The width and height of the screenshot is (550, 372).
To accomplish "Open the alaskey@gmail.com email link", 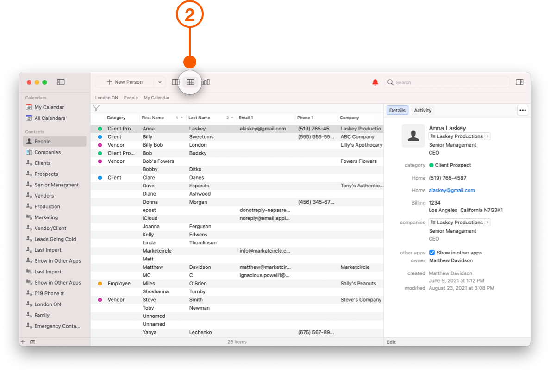I will [451, 190].
